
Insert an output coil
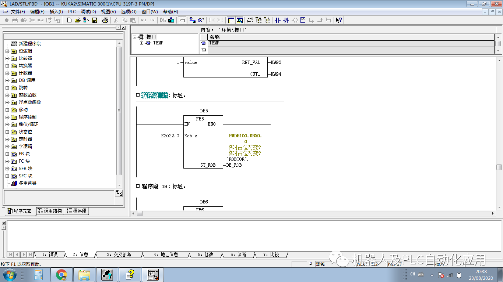[x=295, y=20]
